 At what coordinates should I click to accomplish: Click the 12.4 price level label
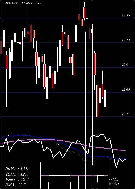125,114
